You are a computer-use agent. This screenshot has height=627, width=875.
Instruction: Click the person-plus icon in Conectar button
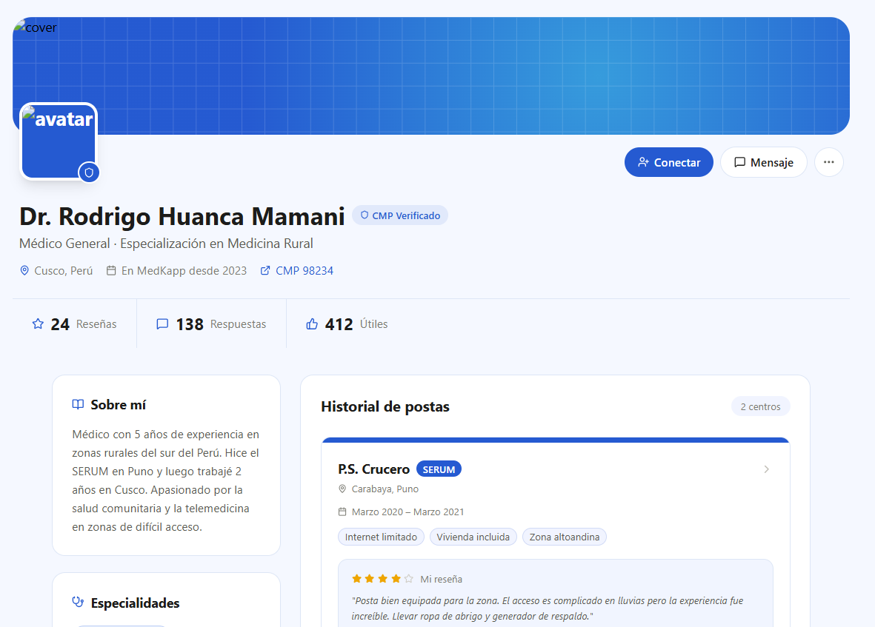(x=643, y=162)
